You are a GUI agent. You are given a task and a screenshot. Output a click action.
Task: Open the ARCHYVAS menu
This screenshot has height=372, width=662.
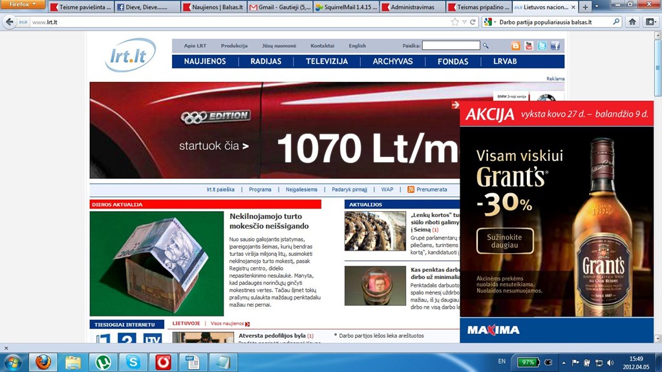coord(392,61)
